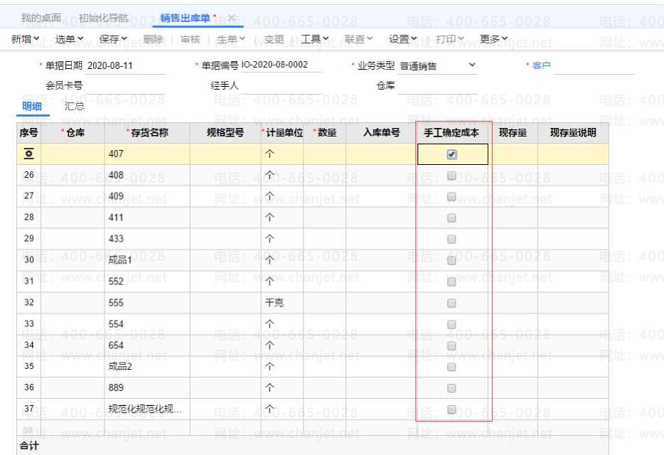The image size is (664, 455).
Task: Click the 入库单号 column header
Action: (381, 133)
